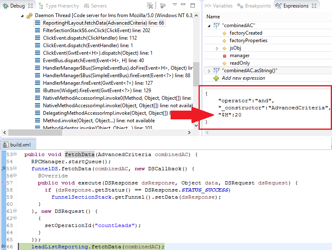Click the Daemon Thread icon

coord(29,15)
